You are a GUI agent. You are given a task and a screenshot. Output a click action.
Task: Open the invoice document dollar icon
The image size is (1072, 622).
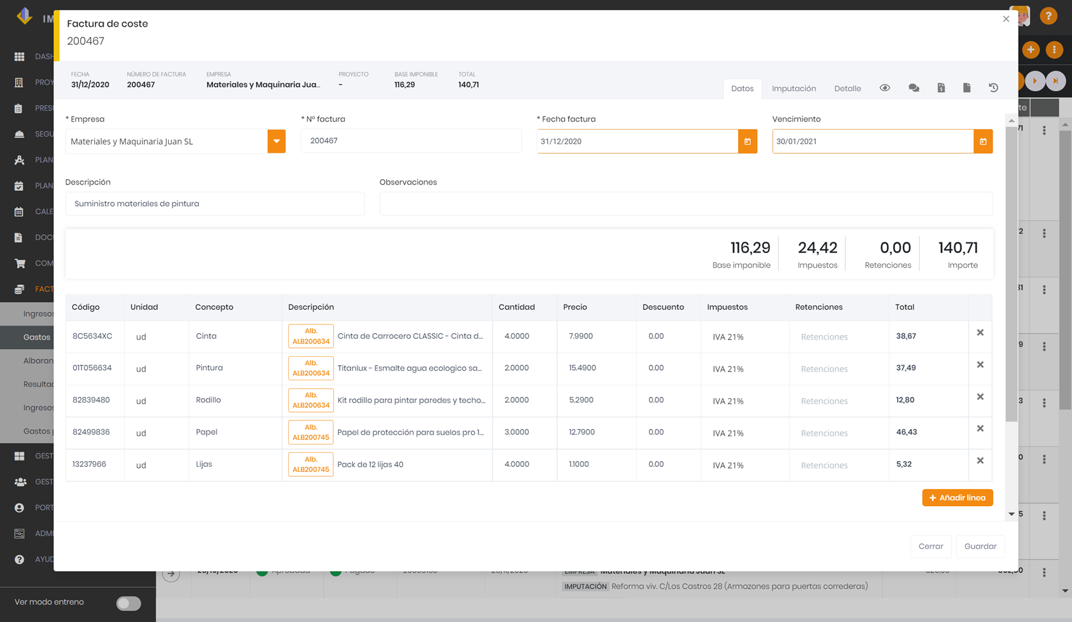(x=941, y=88)
